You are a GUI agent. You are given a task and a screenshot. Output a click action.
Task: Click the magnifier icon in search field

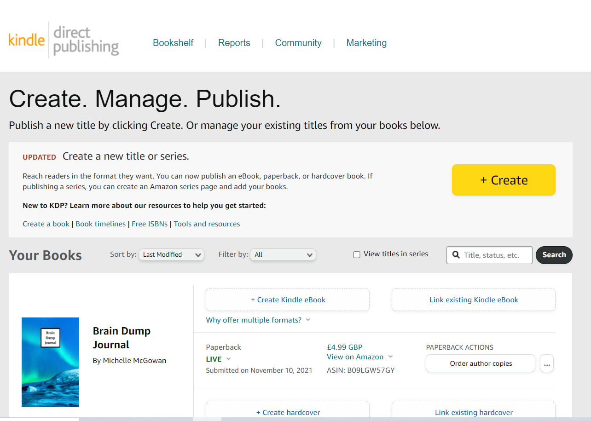(456, 254)
